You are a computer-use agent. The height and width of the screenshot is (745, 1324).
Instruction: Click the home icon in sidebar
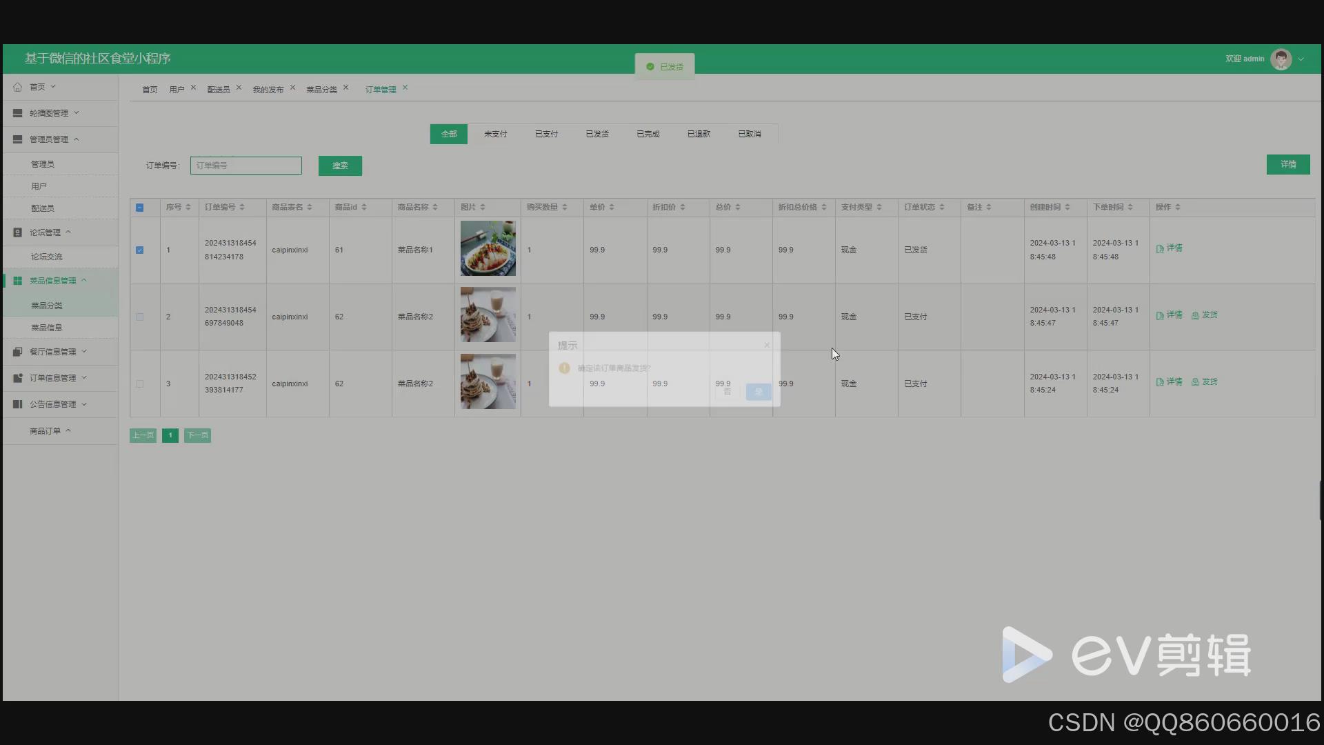pyautogui.click(x=18, y=87)
